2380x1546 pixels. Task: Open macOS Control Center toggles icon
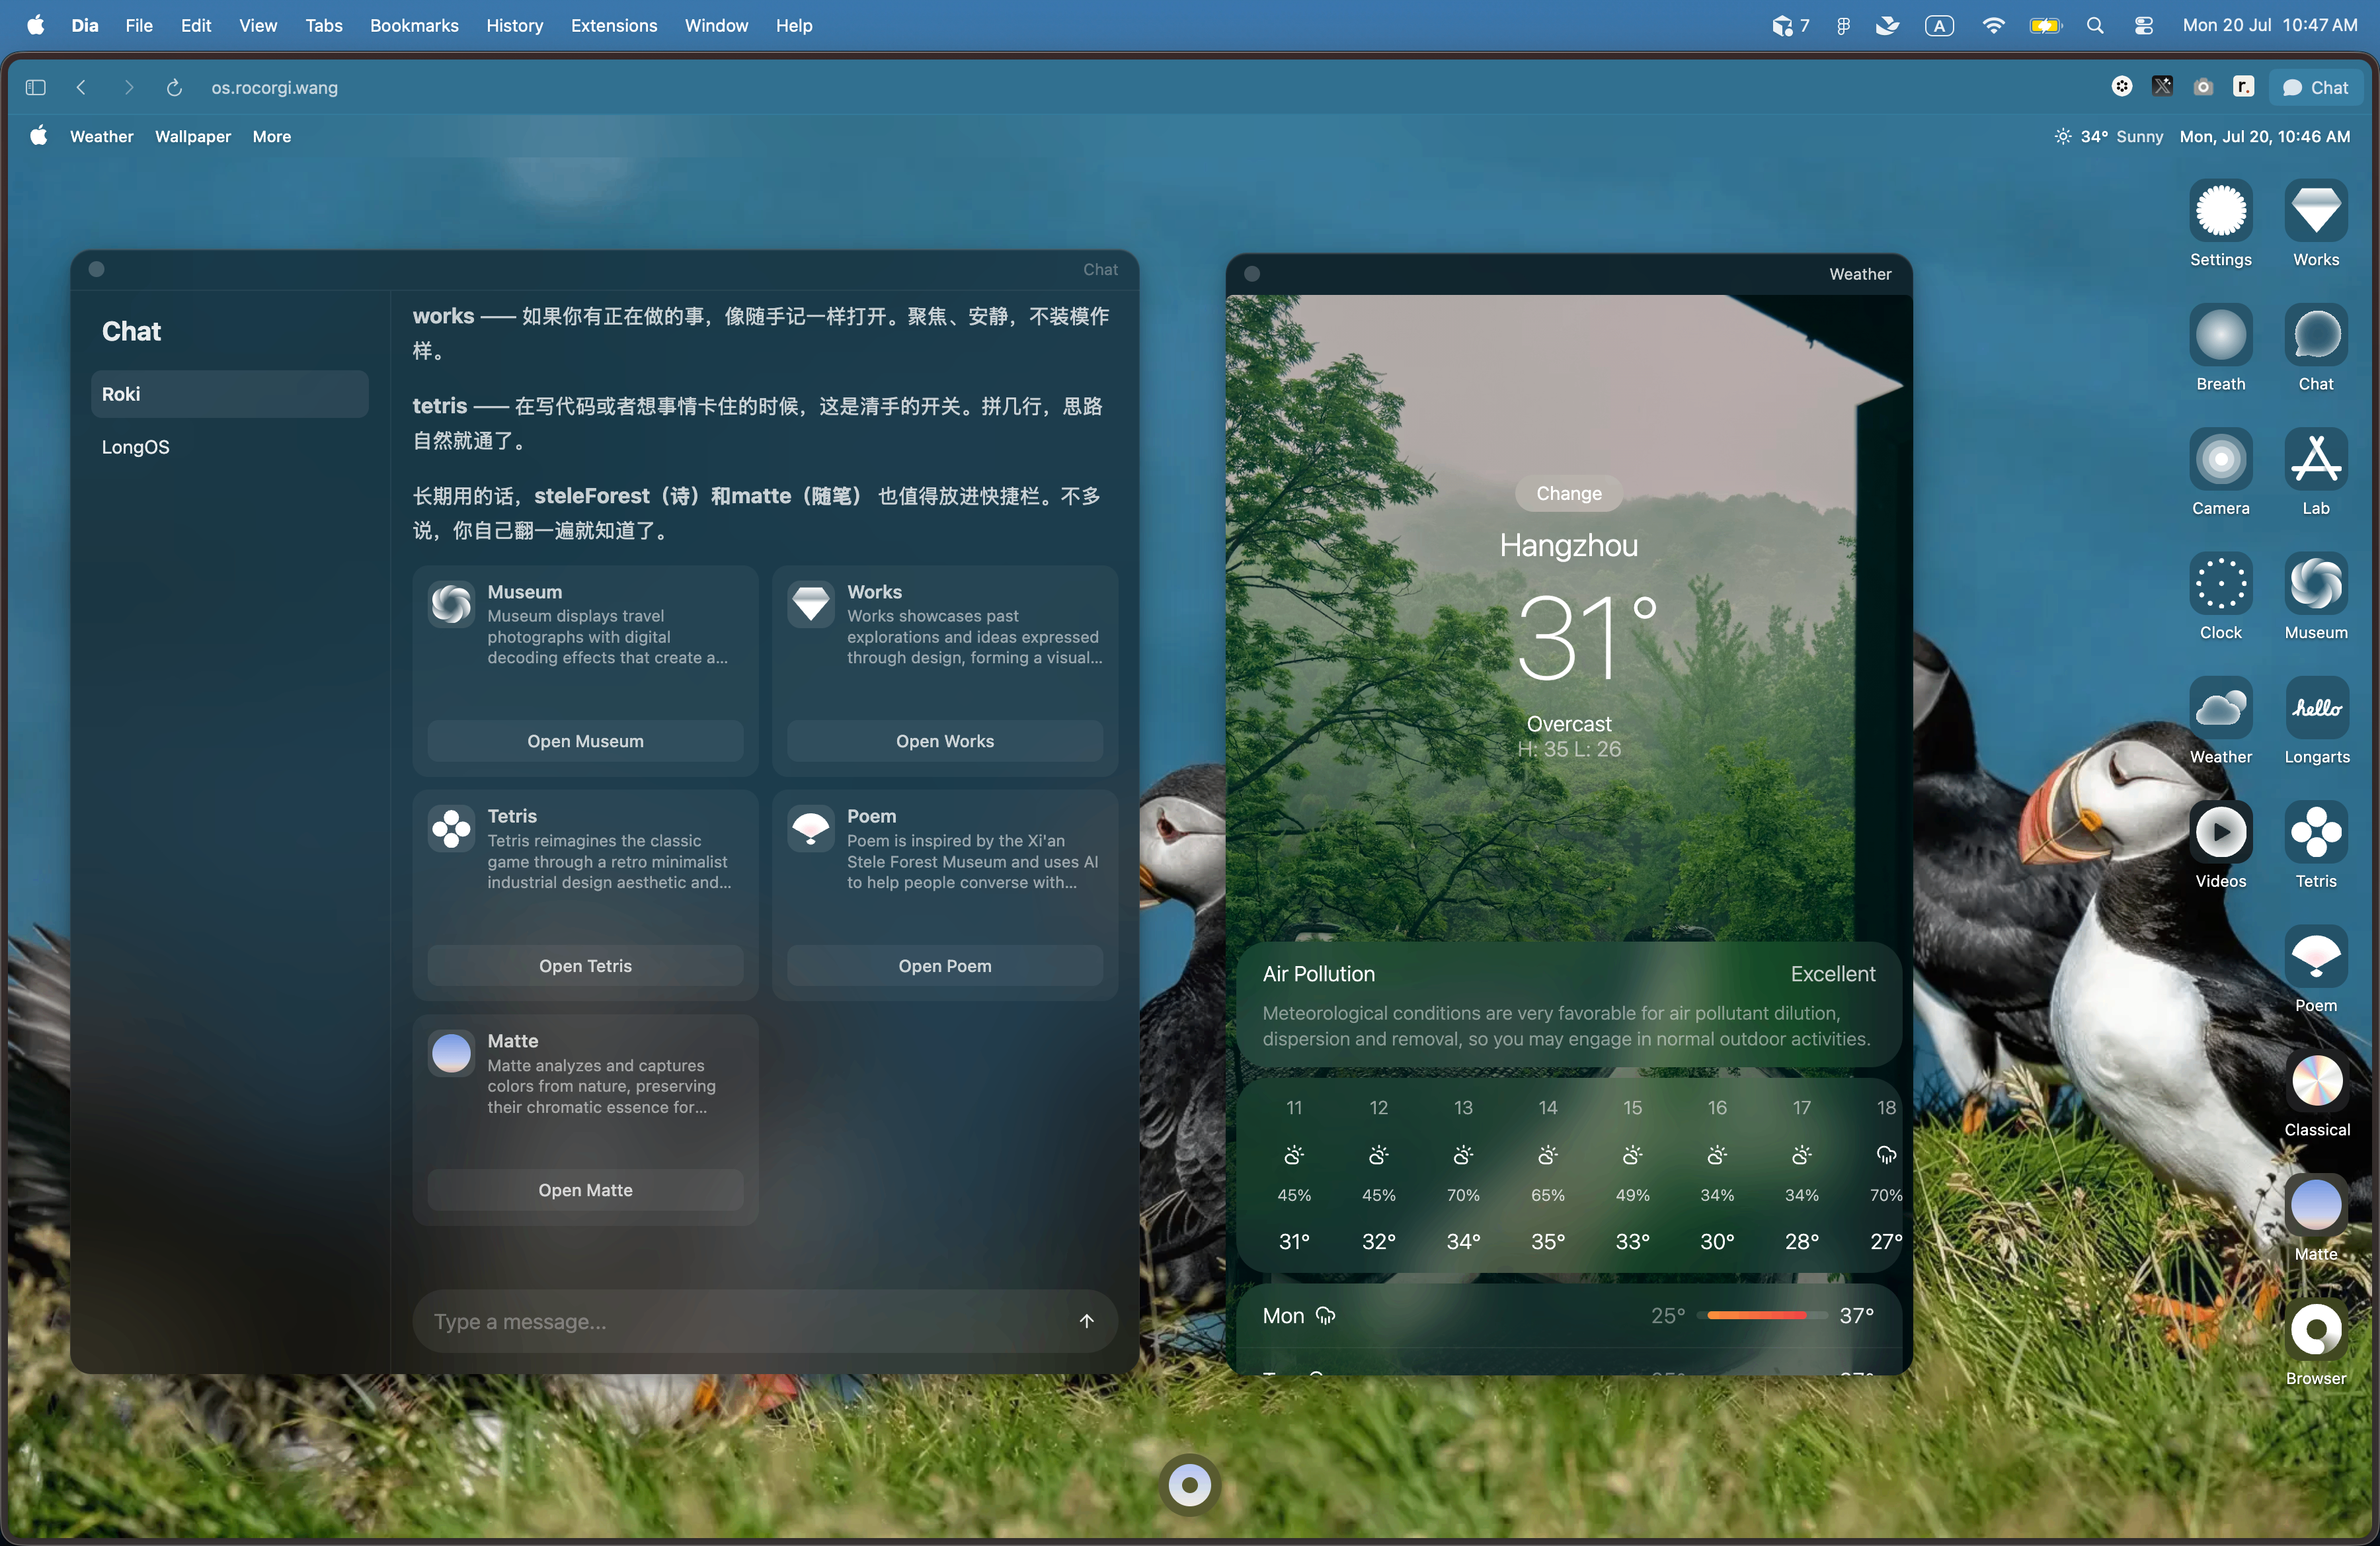pyautogui.click(x=2143, y=26)
